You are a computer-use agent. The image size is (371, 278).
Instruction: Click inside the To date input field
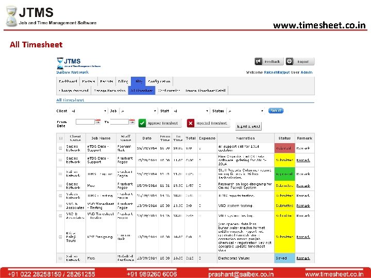[119, 121]
